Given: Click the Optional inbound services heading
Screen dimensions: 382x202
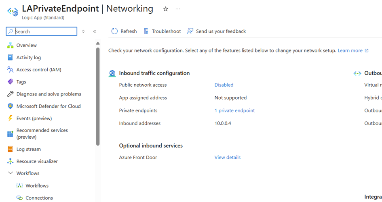Looking at the screenshot, I should 151,146.
